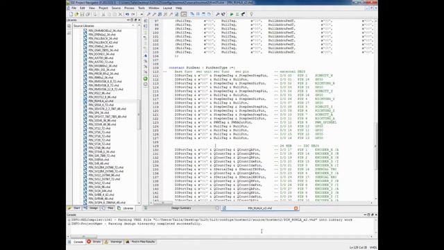Select PIN_FALLBACK_42.vhd in the library list
Viewport: 444px width, 250px height.
(103, 42)
